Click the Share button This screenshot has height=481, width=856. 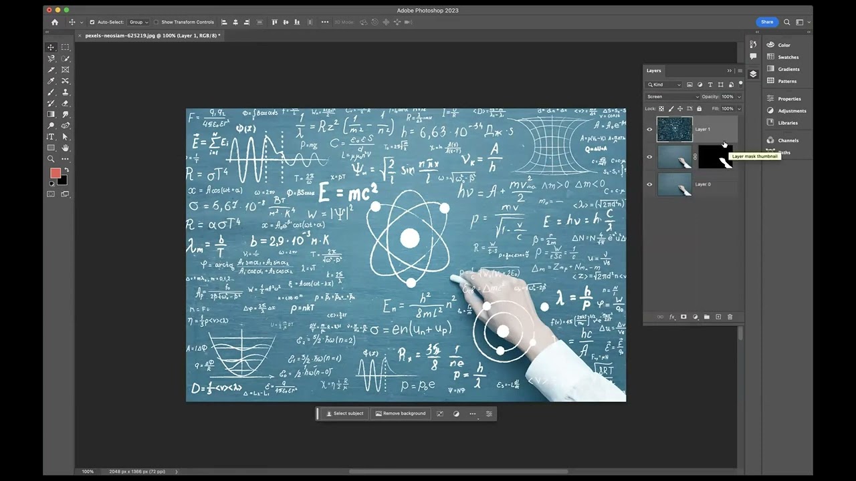pyautogui.click(x=767, y=22)
